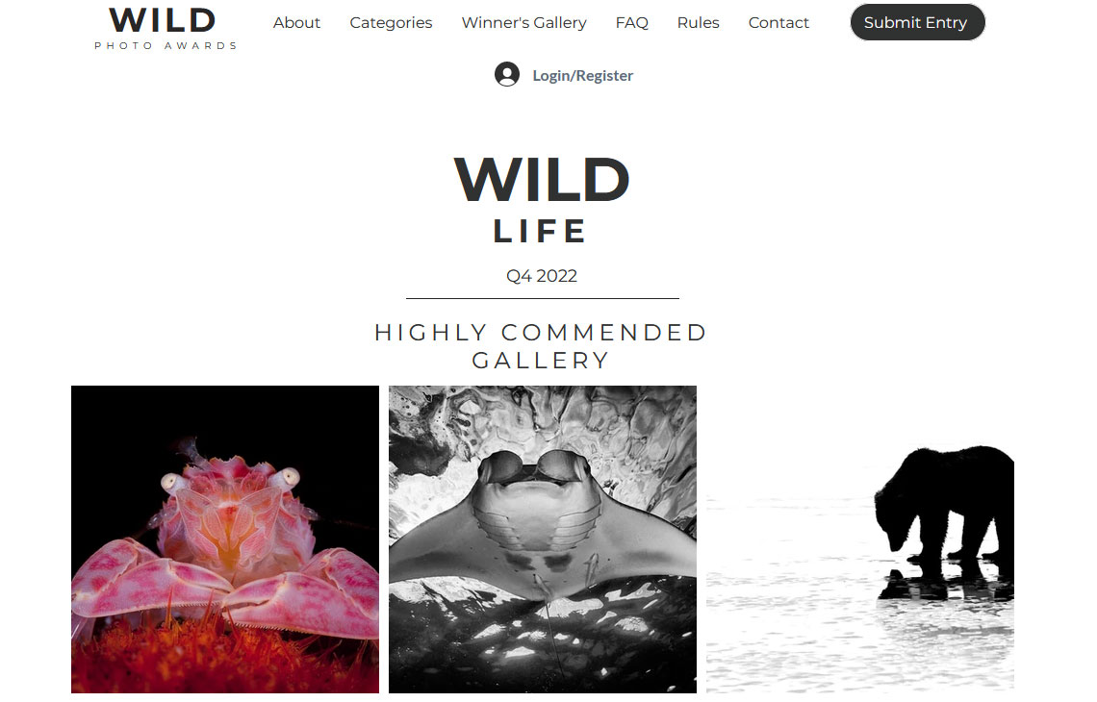Click the WILD logo in header

click(x=163, y=20)
